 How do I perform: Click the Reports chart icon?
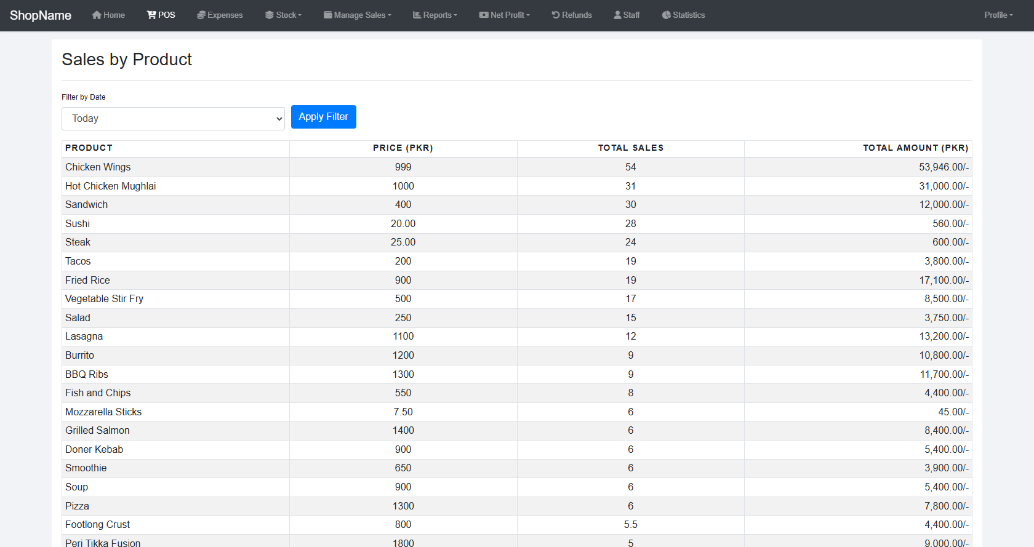pyautogui.click(x=417, y=15)
